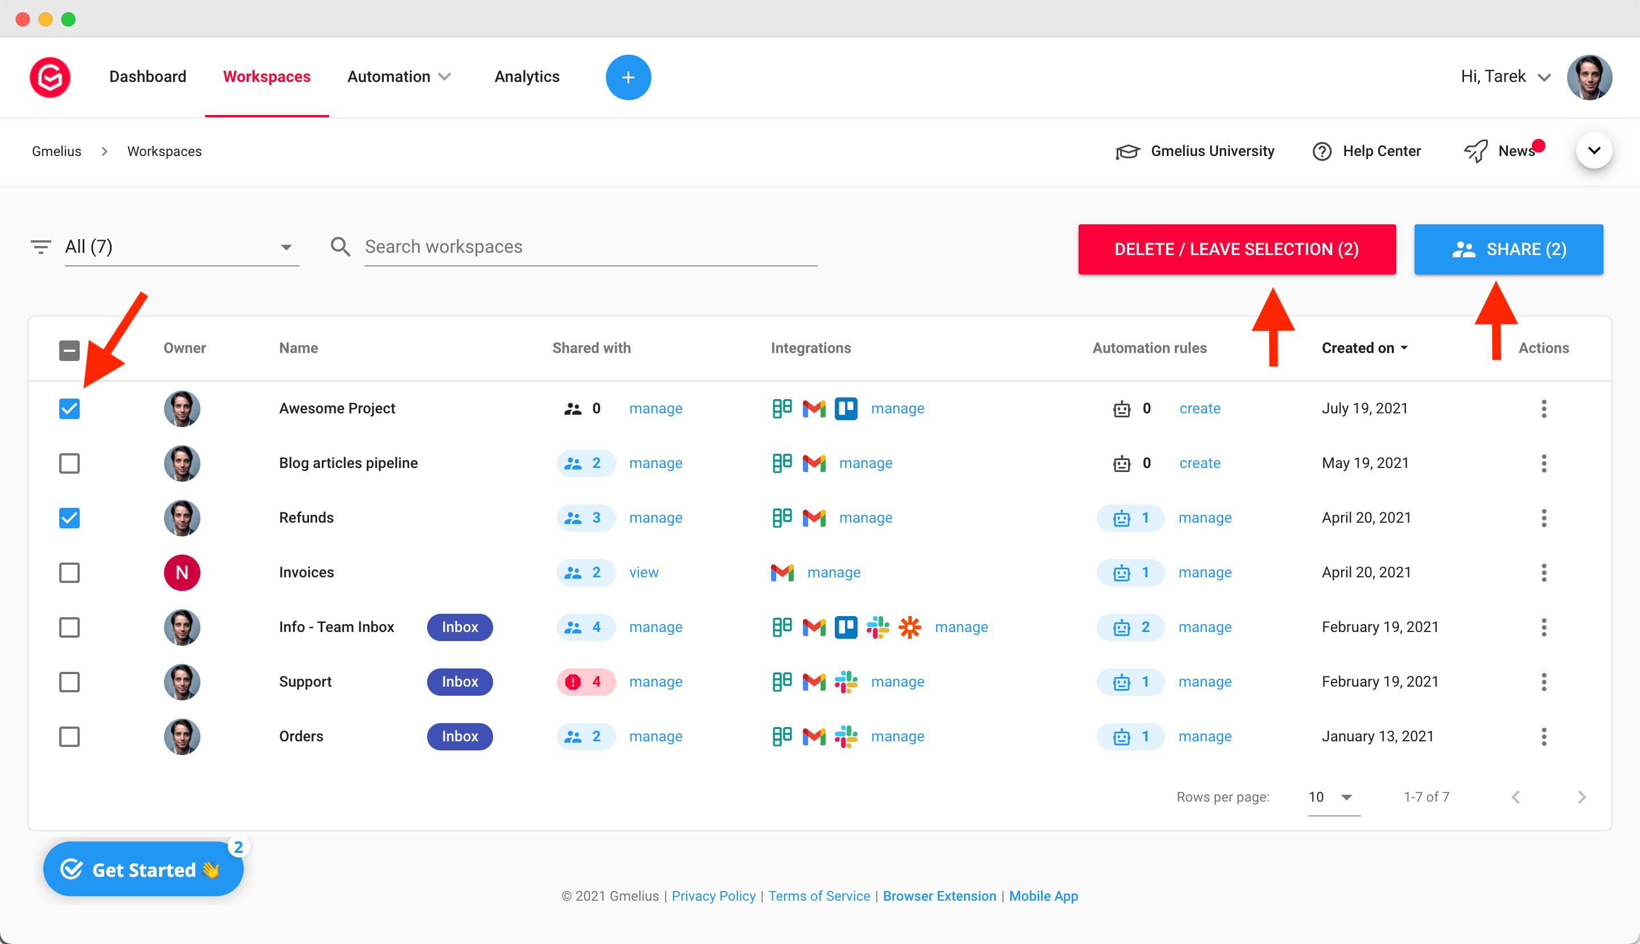Open the Hi, Tarek account dropdown
The height and width of the screenshot is (944, 1640).
1505,76
